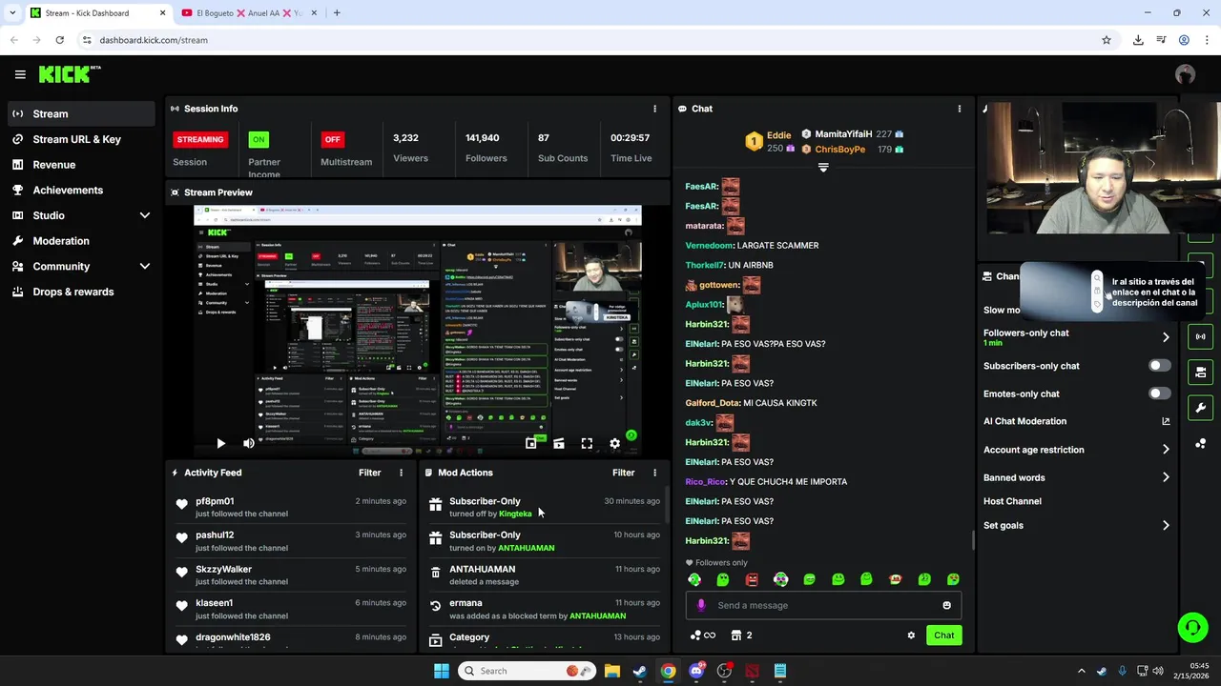Open Mod Actions Filter
Screen dimensions: 1221x686
(x=623, y=473)
